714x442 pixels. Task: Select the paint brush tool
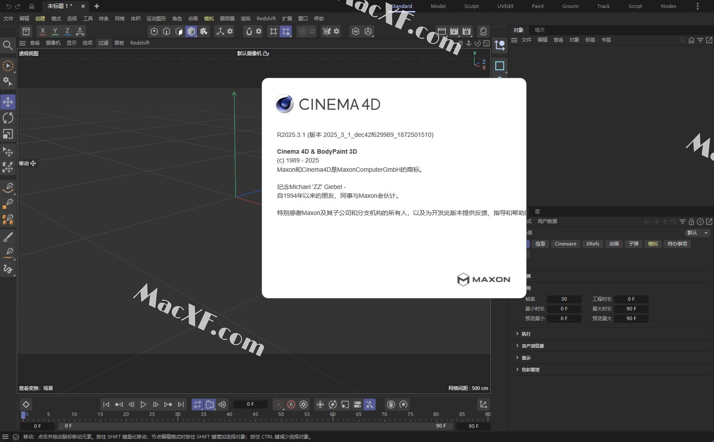[8, 237]
